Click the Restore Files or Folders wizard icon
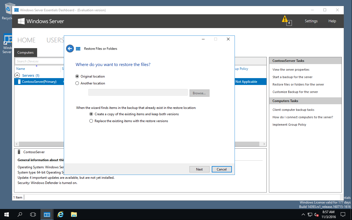The image size is (352, 220). coord(78,49)
